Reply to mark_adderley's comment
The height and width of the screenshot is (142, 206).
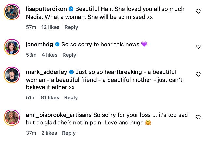pyautogui.click(x=71, y=97)
